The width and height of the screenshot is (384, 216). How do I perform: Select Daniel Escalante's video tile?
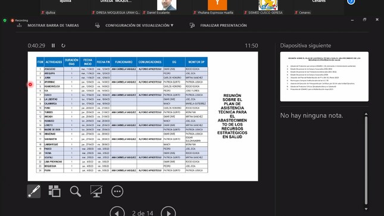click(x=167, y=7)
